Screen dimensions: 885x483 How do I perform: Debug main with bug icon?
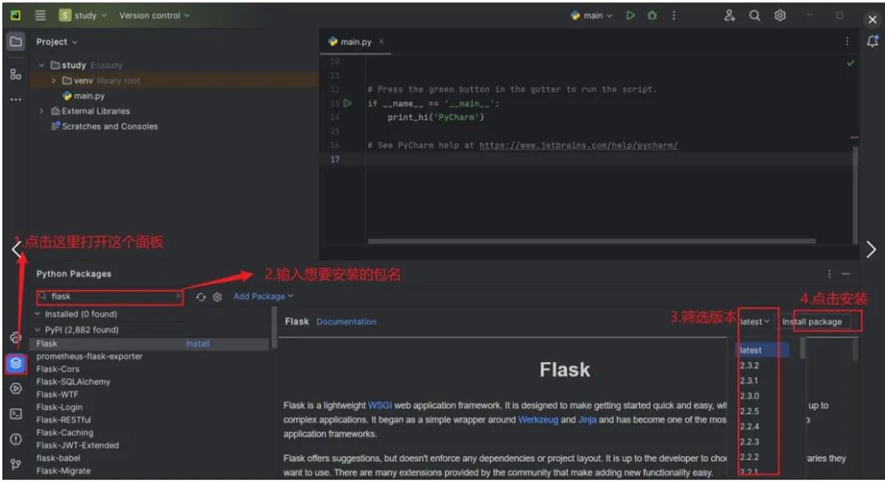click(652, 16)
